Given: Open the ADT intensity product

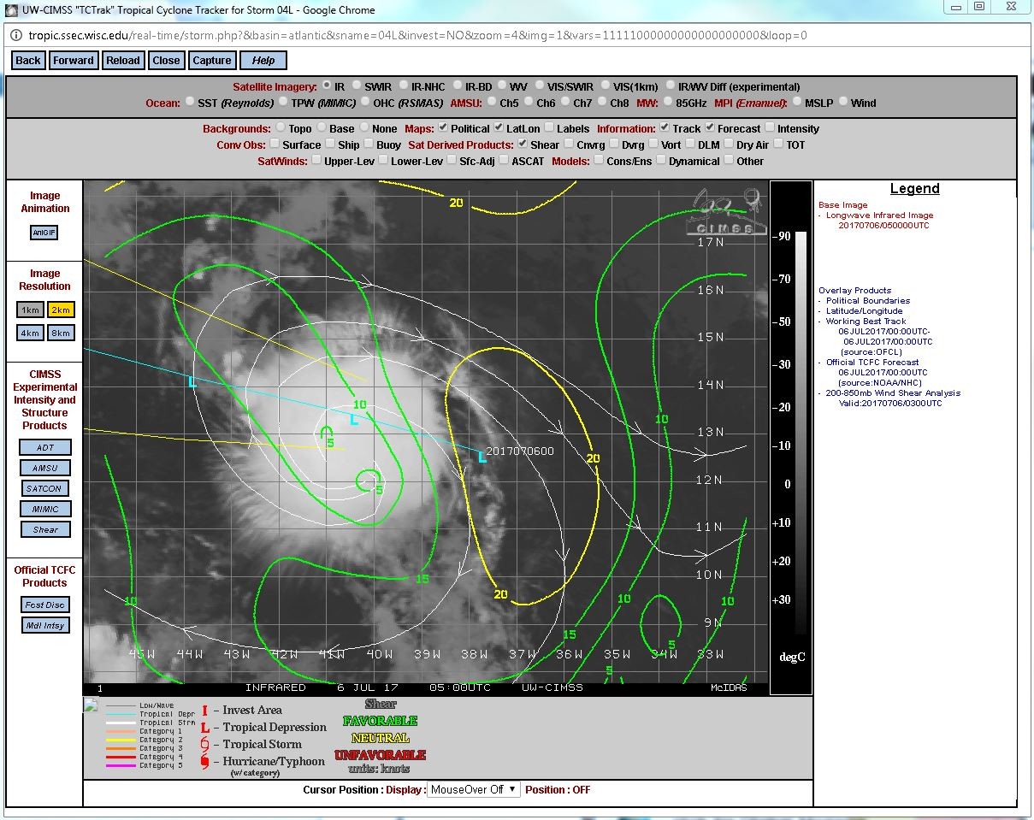Looking at the screenshot, I should 45,447.
